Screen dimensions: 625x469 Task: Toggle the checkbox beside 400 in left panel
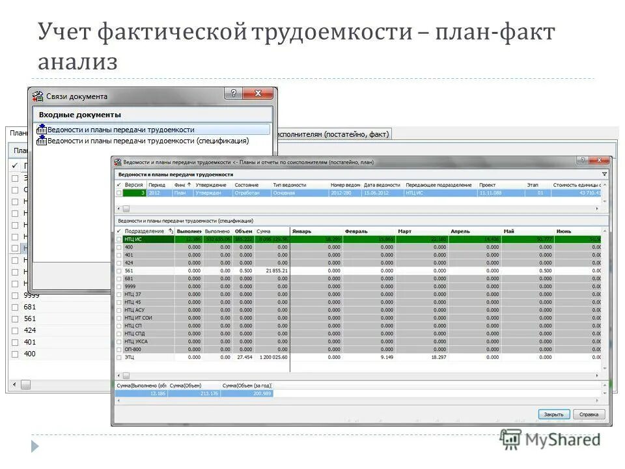(14, 354)
